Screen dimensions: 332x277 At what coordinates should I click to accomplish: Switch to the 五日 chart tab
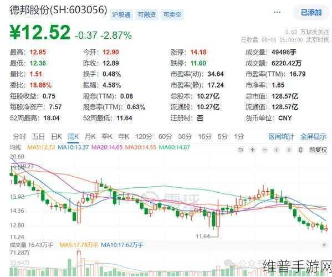coord(38,136)
